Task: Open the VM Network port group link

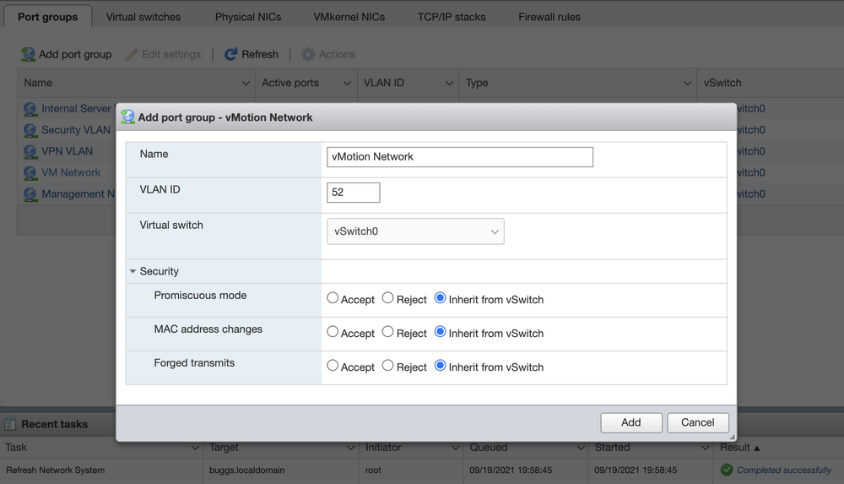Action: pos(71,172)
